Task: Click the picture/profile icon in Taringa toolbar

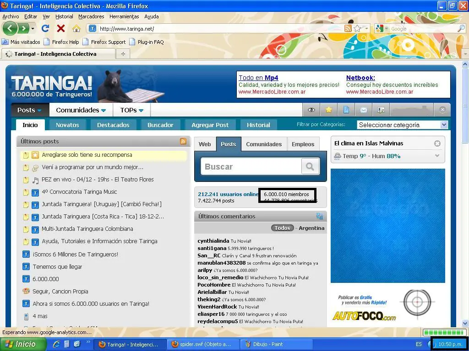Action: click(x=381, y=110)
